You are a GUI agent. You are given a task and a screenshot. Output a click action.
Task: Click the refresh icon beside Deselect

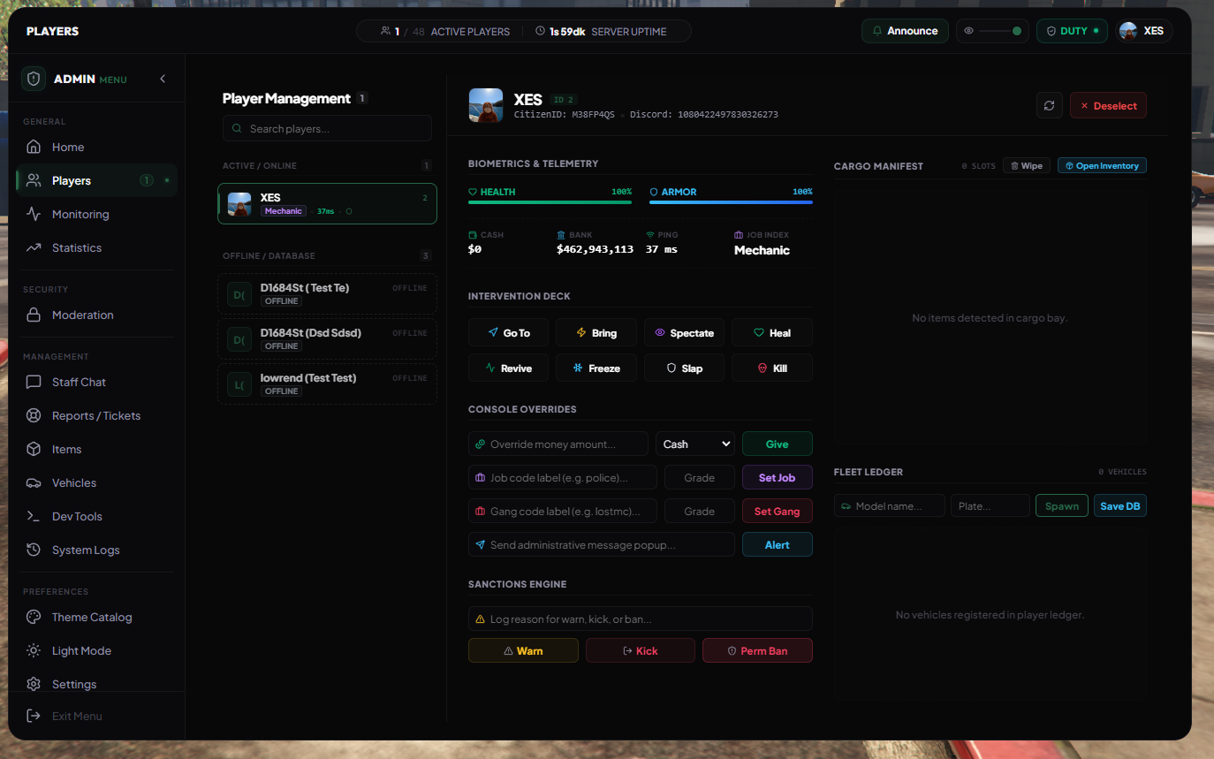pyautogui.click(x=1049, y=105)
